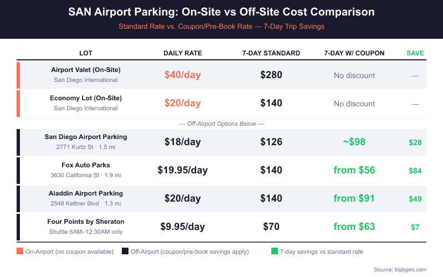Select the Fox Auto Parks lot name
This screenshot has height=277, width=443.
(86, 165)
